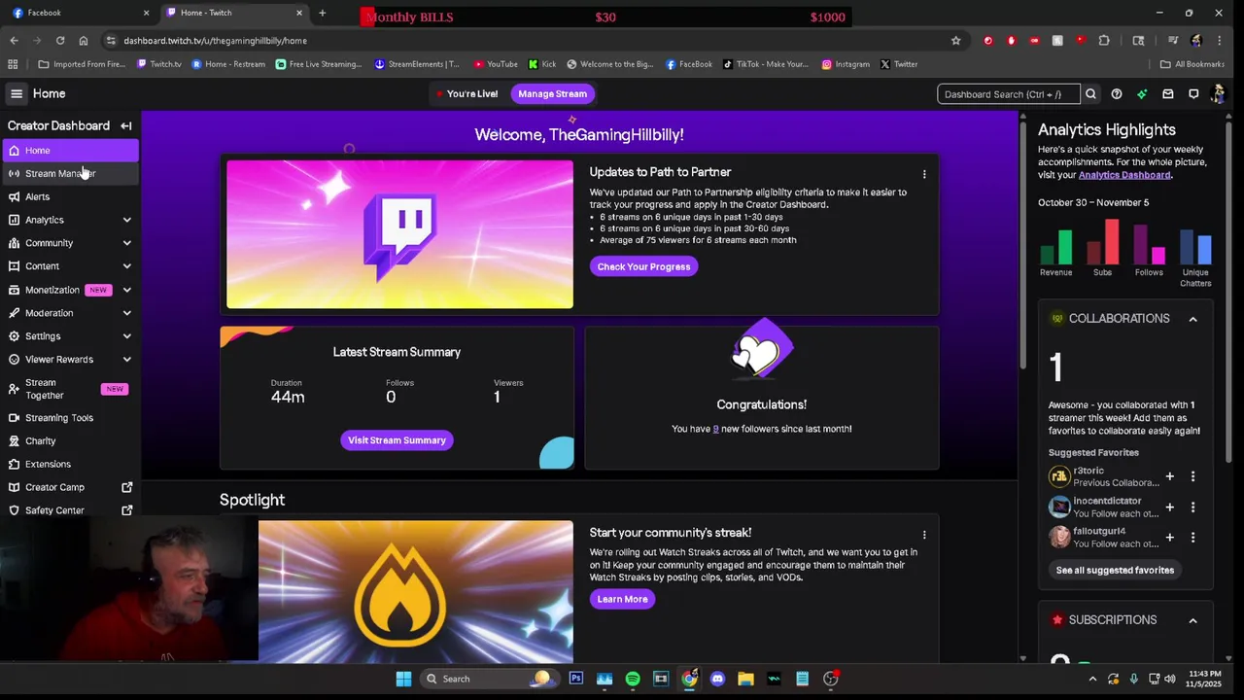This screenshot has width=1244, height=700.
Task: Expand the Community sidebar section
Action: click(126, 243)
